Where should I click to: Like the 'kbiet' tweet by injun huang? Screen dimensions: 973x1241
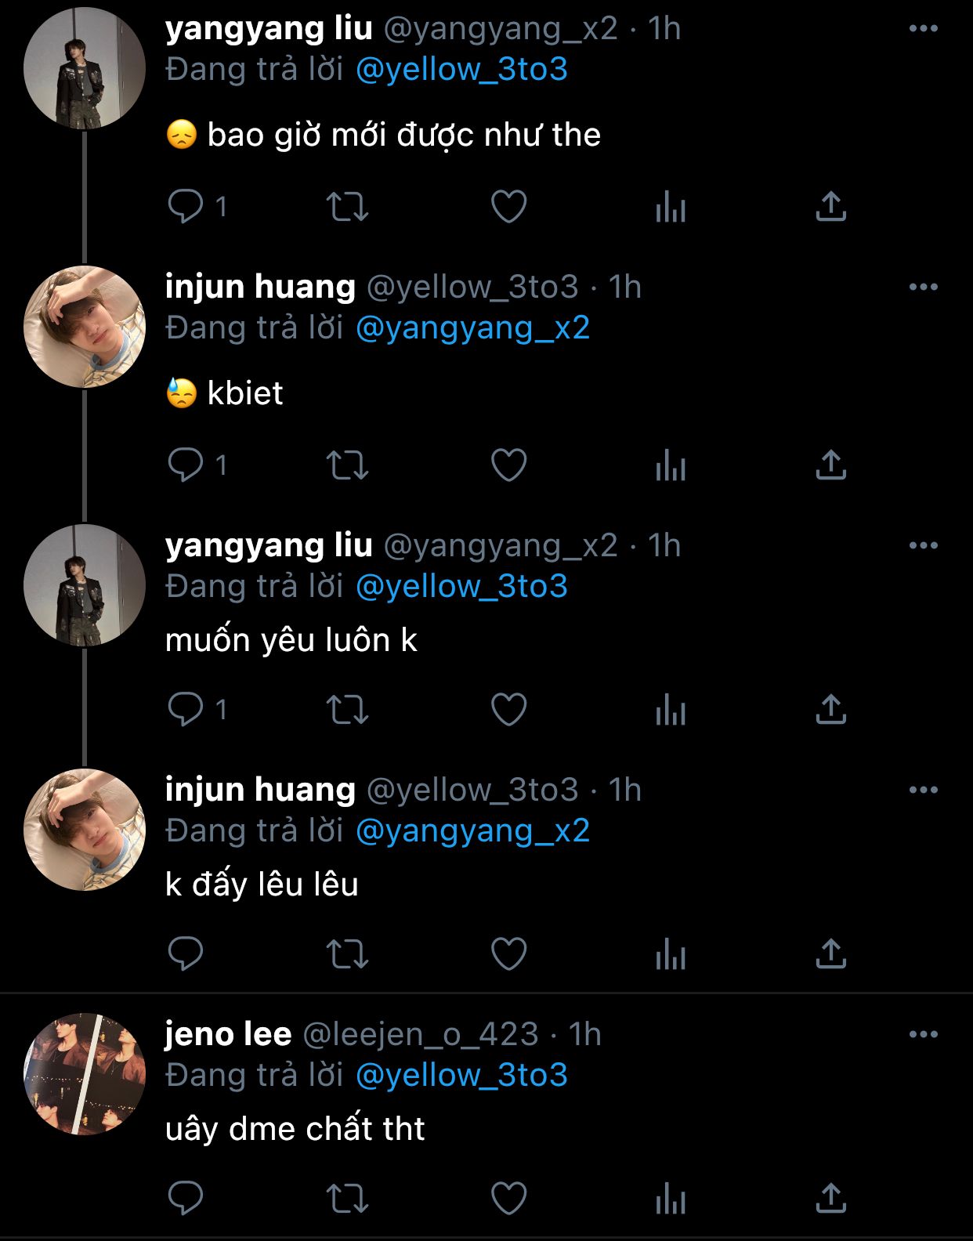(x=508, y=465)
